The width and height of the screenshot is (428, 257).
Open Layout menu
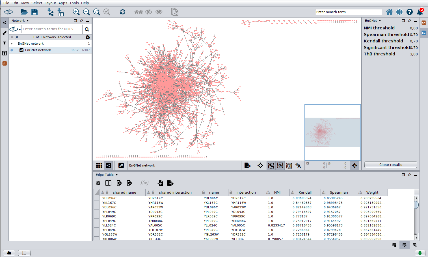pos(50,3)
